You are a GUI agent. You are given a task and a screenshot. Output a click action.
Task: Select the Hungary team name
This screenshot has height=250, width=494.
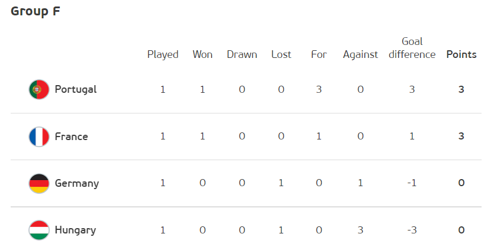(75, 230)
